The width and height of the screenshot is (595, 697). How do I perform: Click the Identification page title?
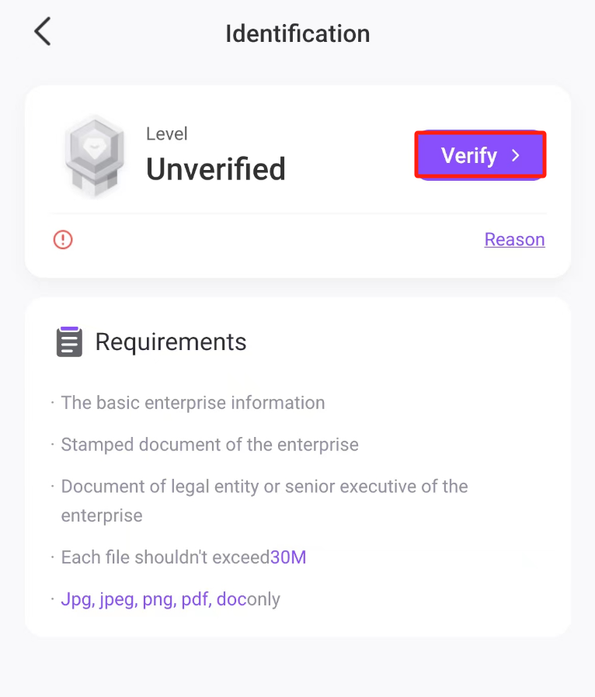[297, 34]
